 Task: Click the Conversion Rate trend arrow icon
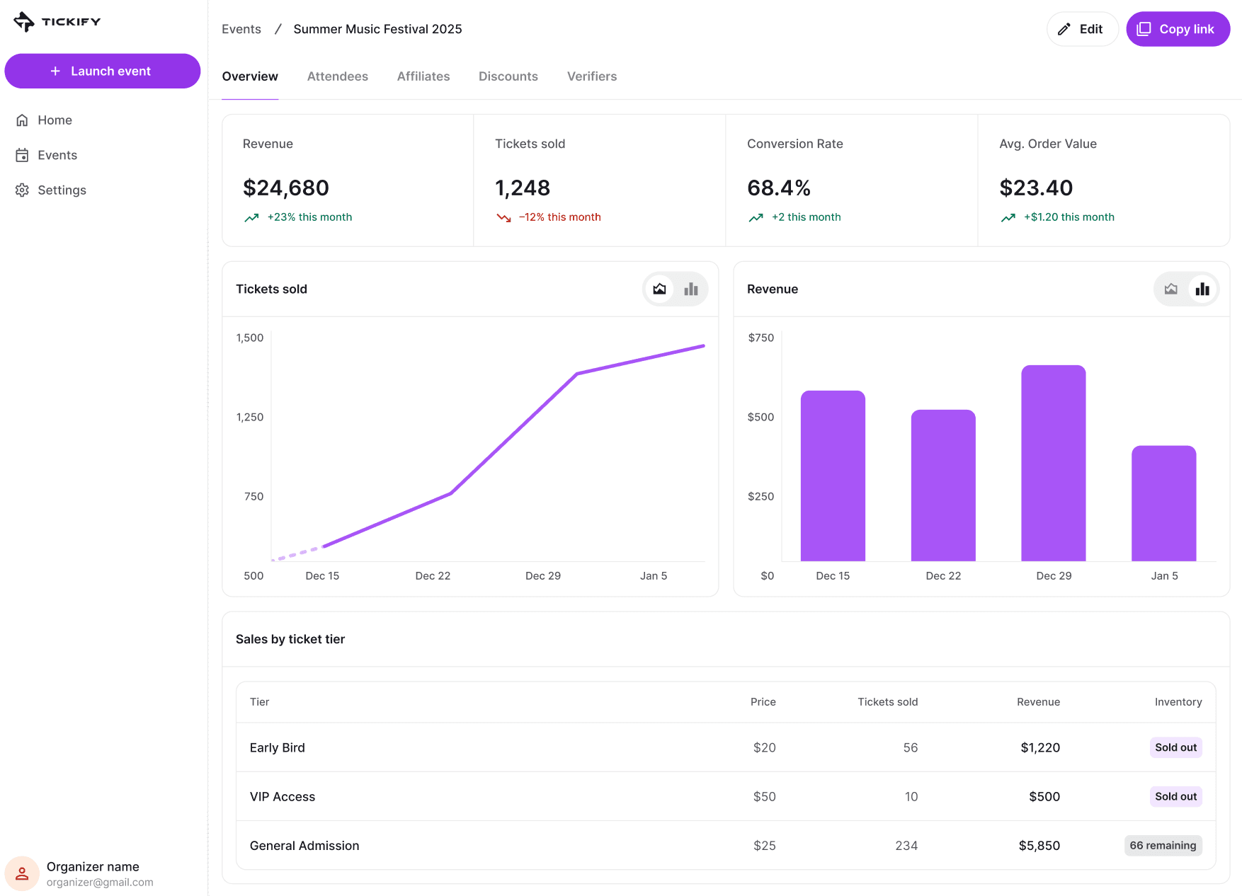[x=756, y=218]
